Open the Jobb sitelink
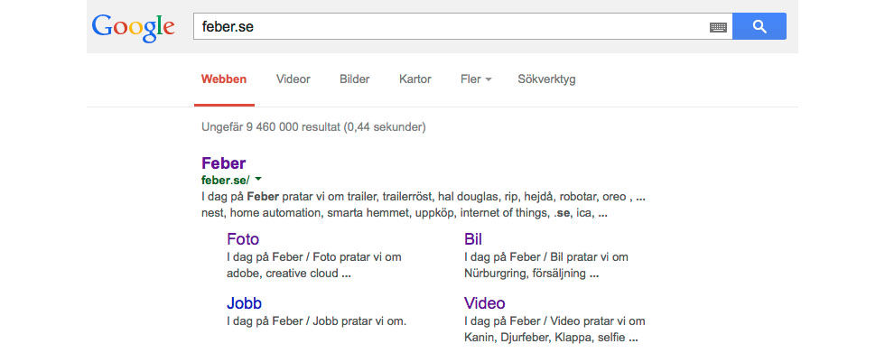 245,303
